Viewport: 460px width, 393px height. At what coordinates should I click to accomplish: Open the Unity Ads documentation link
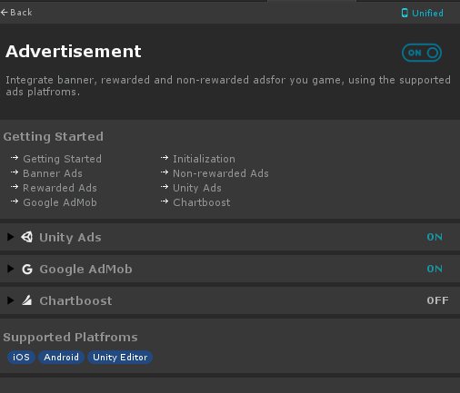click(197, 188)
